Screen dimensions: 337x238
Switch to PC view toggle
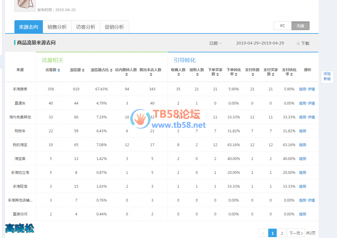tap(282, 26)
